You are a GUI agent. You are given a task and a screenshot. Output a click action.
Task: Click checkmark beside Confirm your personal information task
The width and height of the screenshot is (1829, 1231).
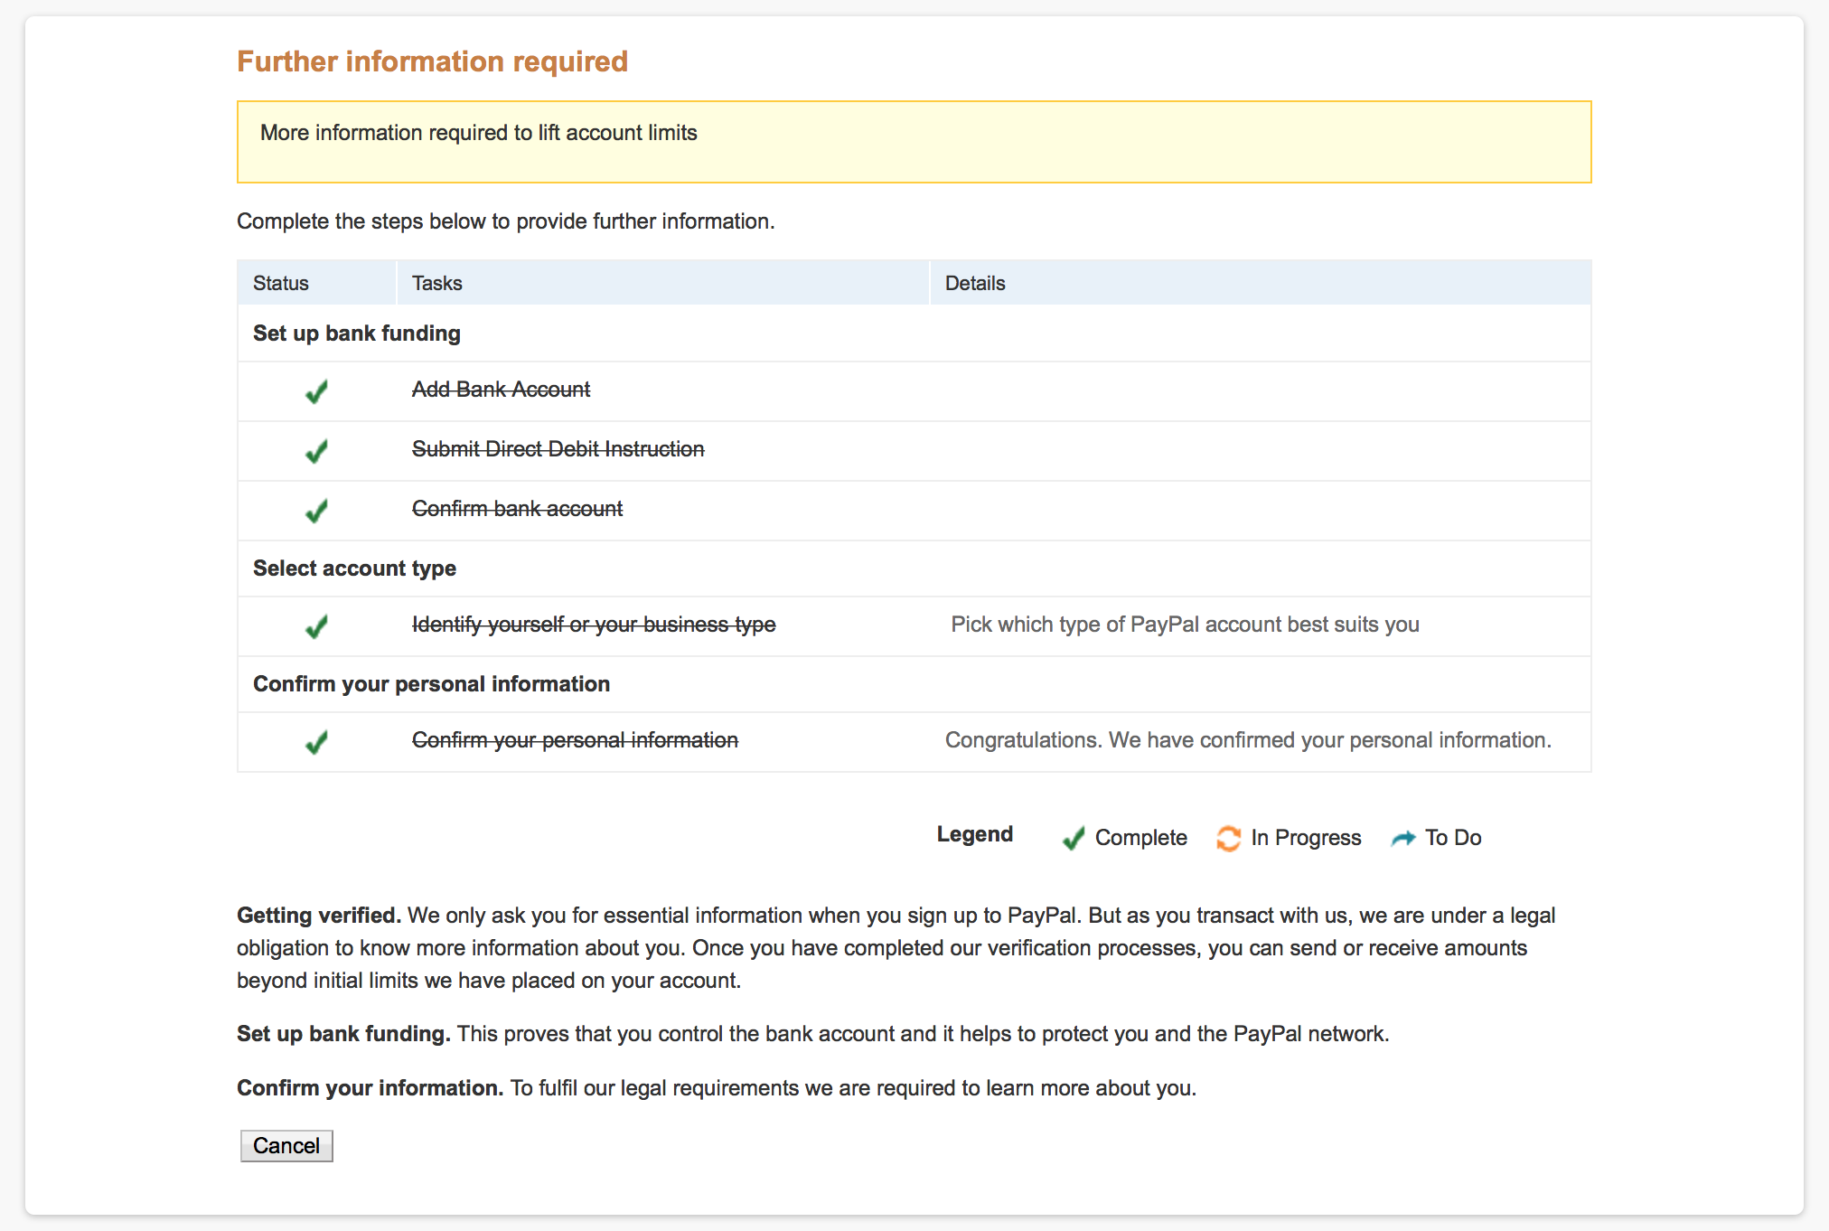pyautogui.click(x=316, y=742)
